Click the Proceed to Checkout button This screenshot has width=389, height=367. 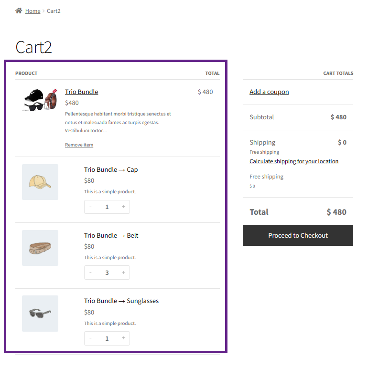298,235
